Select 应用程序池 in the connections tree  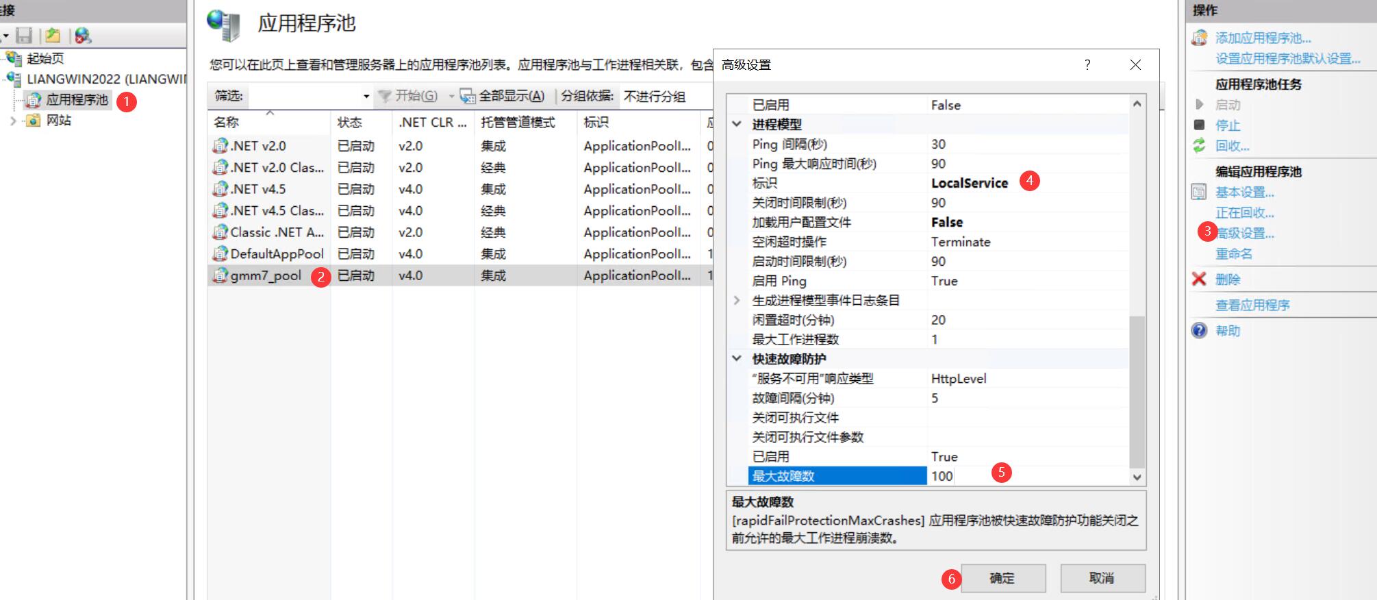point(77,100)
